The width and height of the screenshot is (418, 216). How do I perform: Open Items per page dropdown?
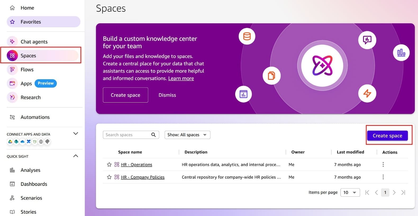(x=350, y=192)
